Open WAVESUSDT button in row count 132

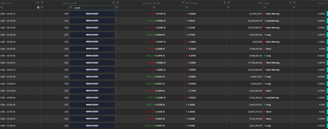click(92, 70)
